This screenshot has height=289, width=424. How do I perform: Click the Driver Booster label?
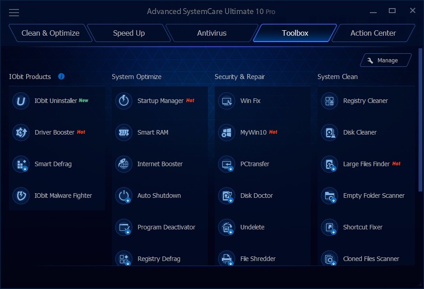coord(54,132)
